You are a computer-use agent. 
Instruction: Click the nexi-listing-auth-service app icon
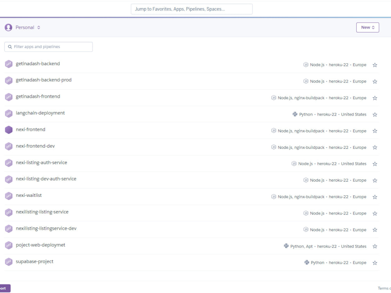click(x=9, y=163)
